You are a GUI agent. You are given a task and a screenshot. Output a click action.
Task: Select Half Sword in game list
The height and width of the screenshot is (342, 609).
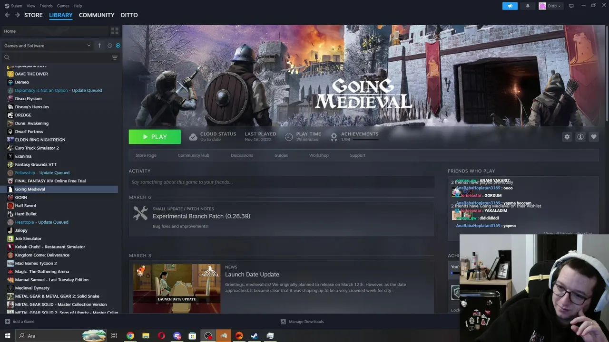pyautogui.click(x=25, y=206)
